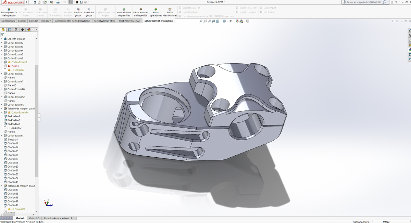Select Chaflán11 in the feature tree
Viewport: 411px width, 223px height.
click(x=13, y=143)
